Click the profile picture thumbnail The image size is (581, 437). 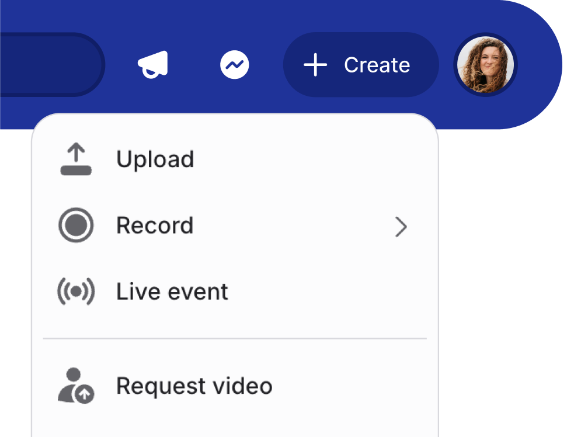click(x=486, y=65)
